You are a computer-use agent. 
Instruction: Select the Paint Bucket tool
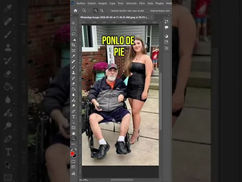tap(74, 89)
